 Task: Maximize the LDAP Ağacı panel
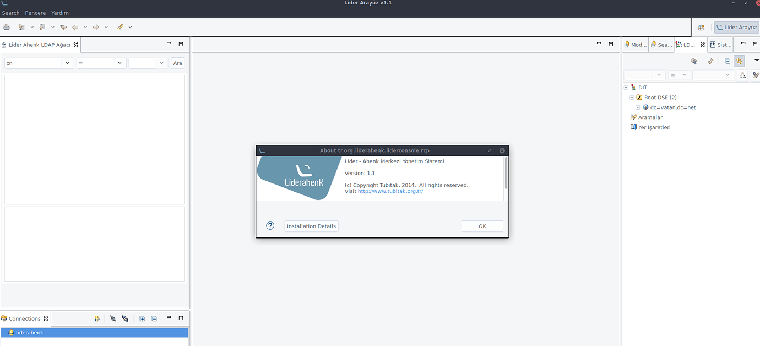[x=181, y=44]
